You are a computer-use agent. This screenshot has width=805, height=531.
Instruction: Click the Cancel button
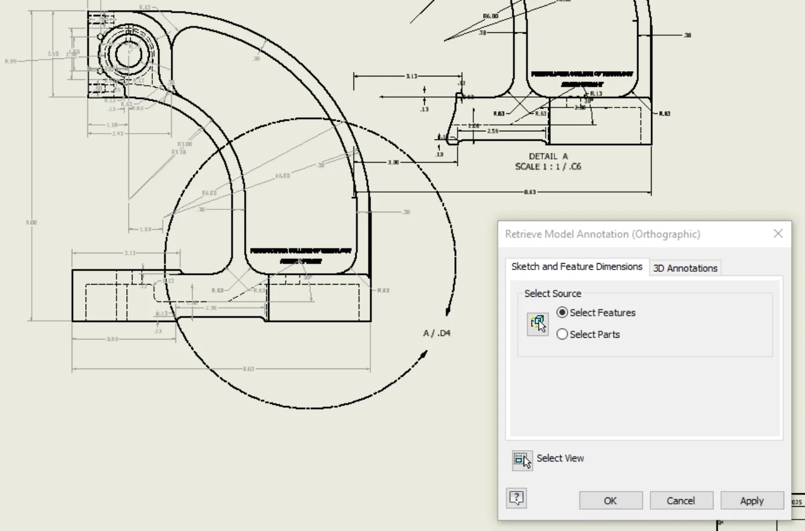[681, 501]
